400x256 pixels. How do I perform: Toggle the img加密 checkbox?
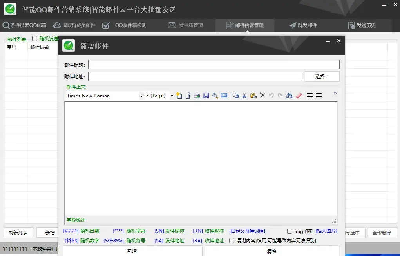pos(290,231)
